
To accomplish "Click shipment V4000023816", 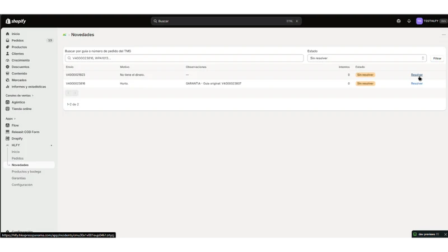I will 76,83.
